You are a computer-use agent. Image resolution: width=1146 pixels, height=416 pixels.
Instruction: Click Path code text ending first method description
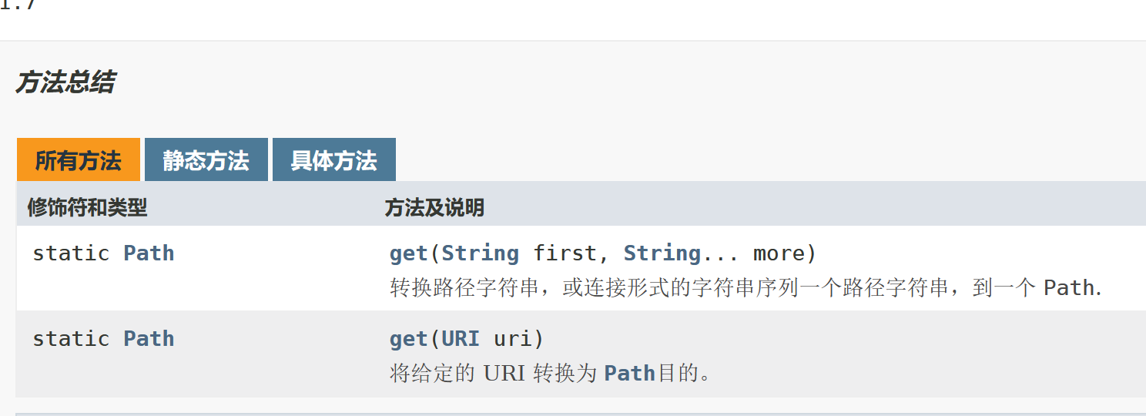pyautogui.click(x=1069, y=288)
